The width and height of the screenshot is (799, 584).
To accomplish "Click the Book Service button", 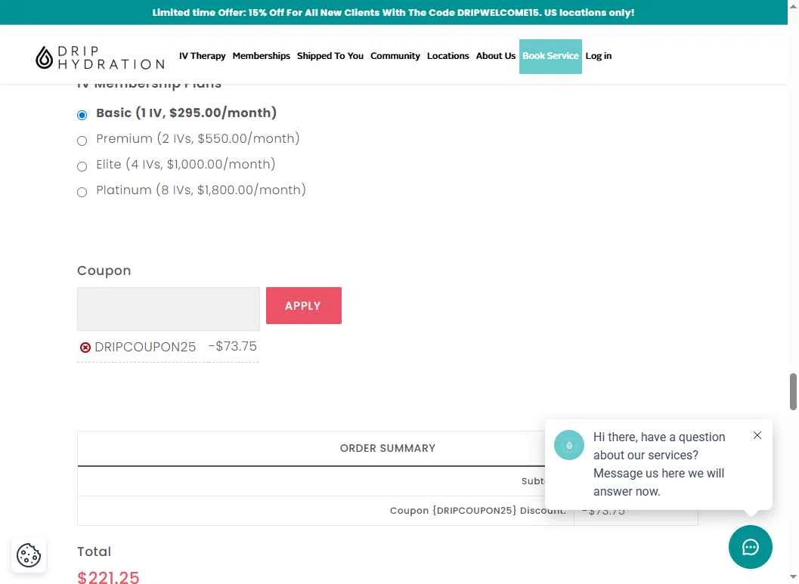I will click(x=550, y=57).
